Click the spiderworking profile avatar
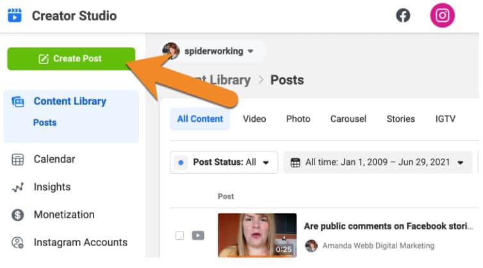 point(171,51)
